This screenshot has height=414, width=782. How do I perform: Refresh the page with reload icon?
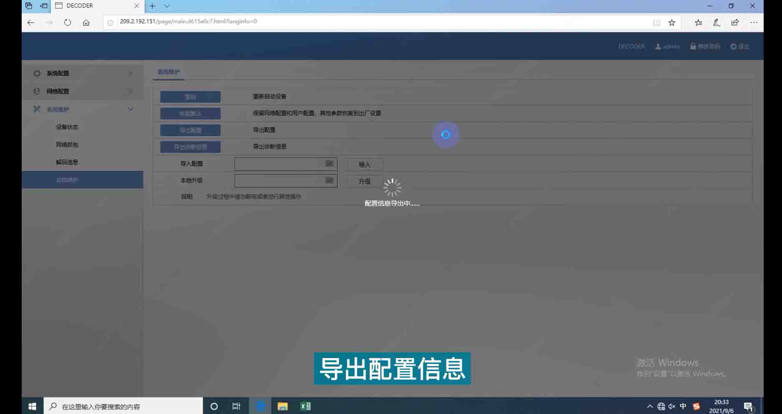(x=68, y=23)
